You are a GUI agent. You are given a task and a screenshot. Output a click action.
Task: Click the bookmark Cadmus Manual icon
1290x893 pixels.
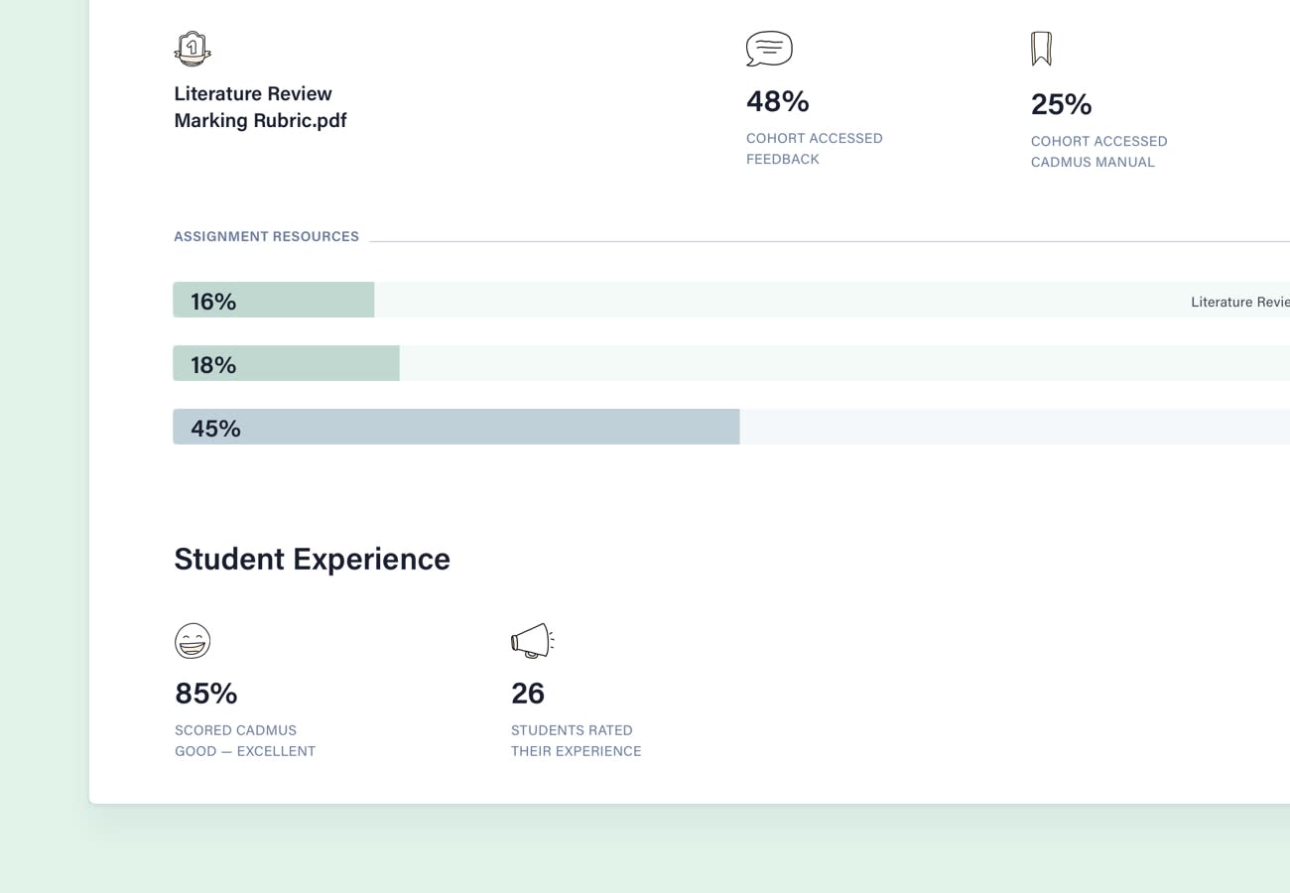point(1041,49)
